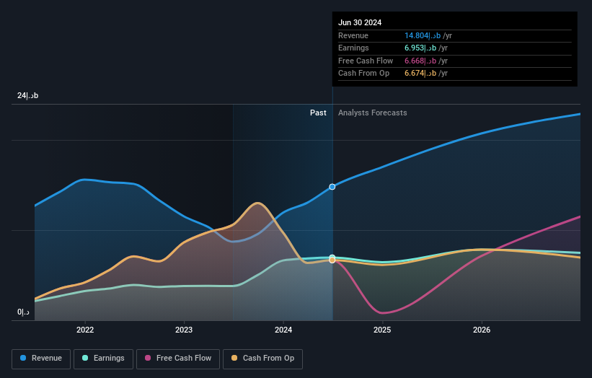Click the 2024 x-axis label

283,330
